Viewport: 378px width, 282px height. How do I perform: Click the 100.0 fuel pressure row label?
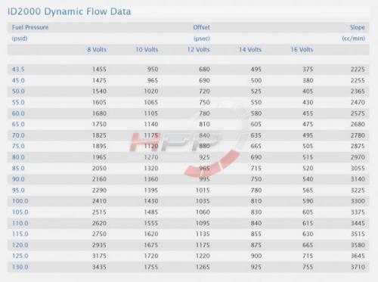20,201
